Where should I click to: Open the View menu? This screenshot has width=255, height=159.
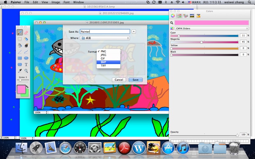click(x=45, y=2)
